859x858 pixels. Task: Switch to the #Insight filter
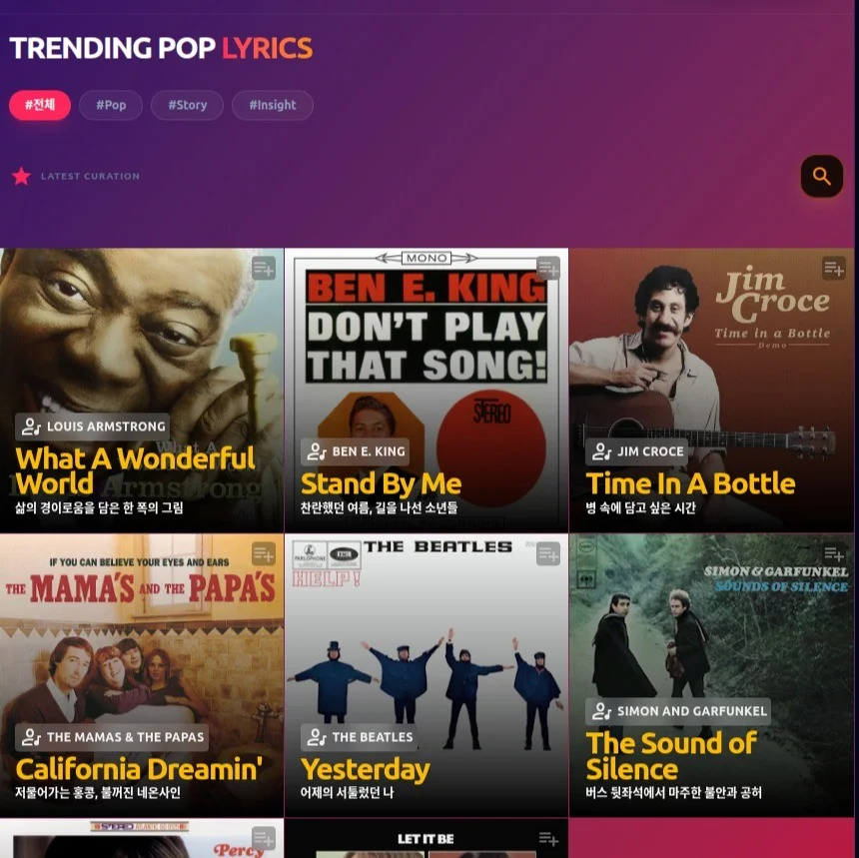pos(273,105)
